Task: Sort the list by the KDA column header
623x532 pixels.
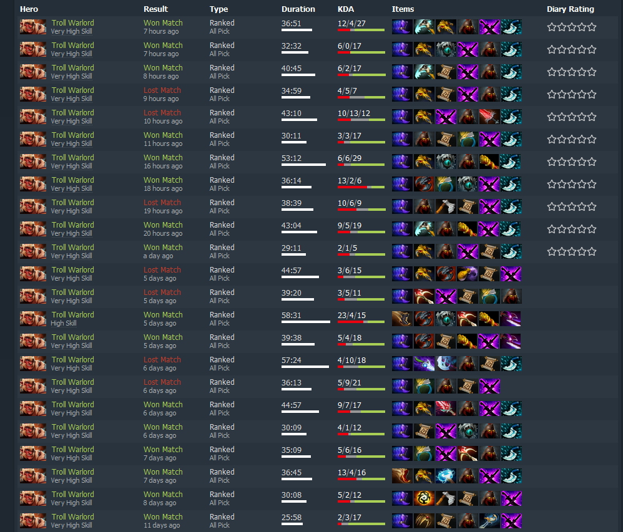Action: coord(346,9)
